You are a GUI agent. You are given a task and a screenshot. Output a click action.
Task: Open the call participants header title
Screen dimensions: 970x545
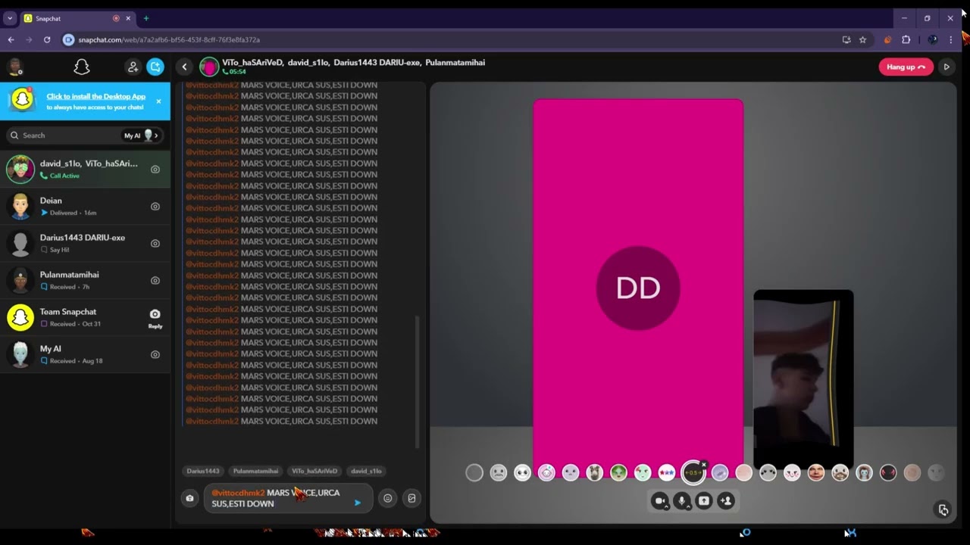[353, 63]
